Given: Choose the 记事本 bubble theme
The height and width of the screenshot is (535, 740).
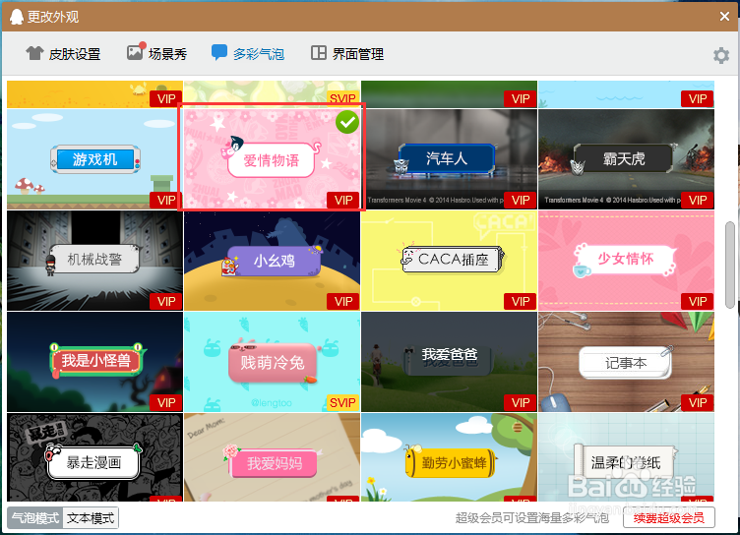Looking at the screenshot, I should [x=626, y=362].
